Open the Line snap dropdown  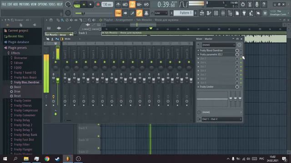(x=161, y=13)
